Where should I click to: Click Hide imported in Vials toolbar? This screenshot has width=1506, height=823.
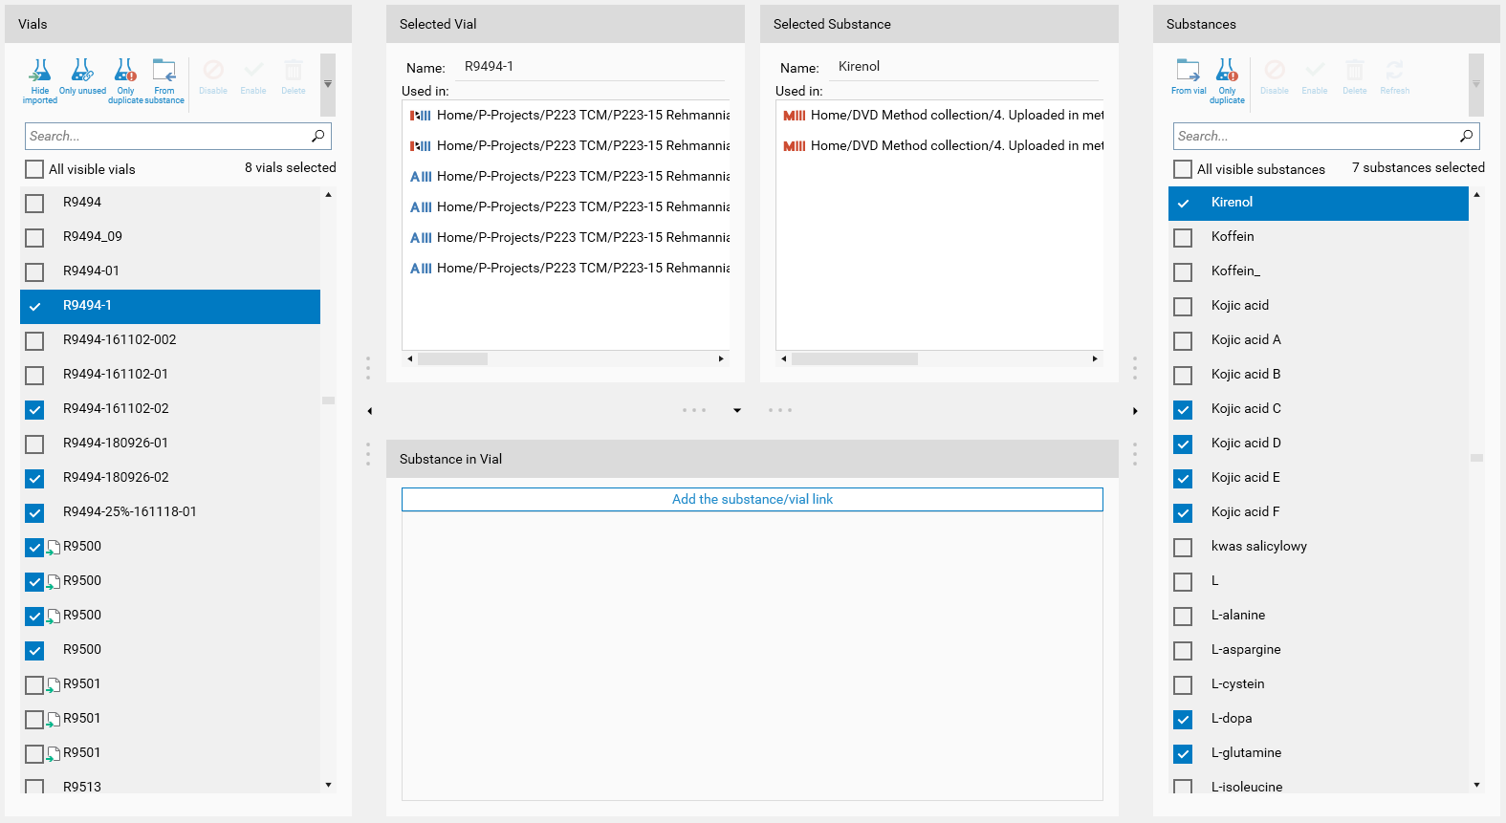(x=40, y=81)
